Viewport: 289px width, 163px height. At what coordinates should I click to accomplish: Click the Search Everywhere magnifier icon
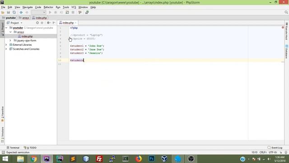point(286,12)
